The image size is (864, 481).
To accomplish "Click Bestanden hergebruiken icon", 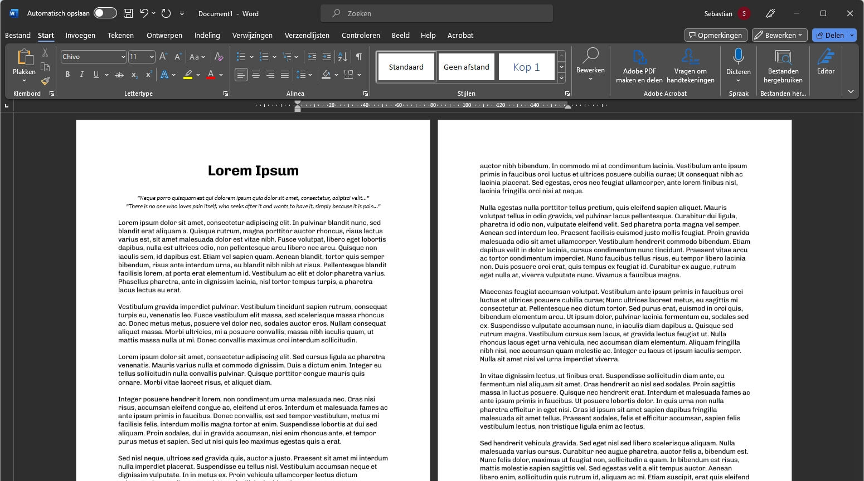I will [783, 57].
